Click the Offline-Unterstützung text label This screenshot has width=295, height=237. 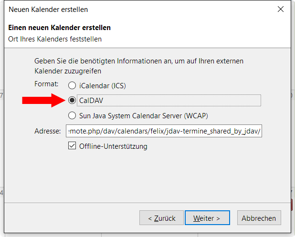tap(113, 146)
